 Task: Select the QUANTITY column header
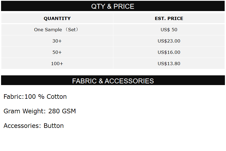click(x=57, y=19)
